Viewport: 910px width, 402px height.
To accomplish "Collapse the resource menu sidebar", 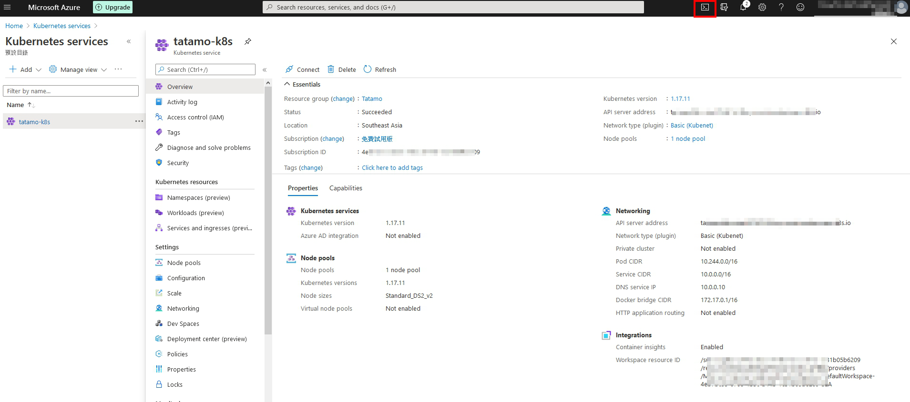I will pyautogui.click(x=265, y=69).
